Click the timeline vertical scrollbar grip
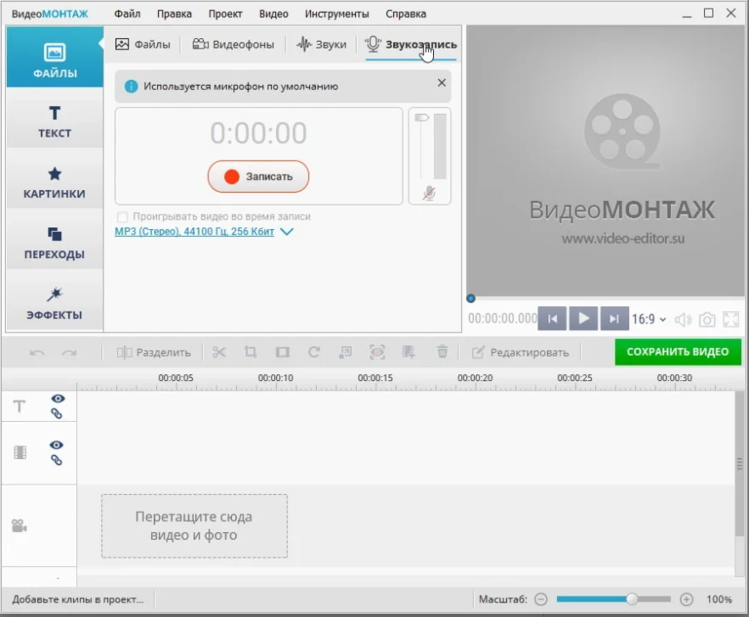 coord(740,463)
